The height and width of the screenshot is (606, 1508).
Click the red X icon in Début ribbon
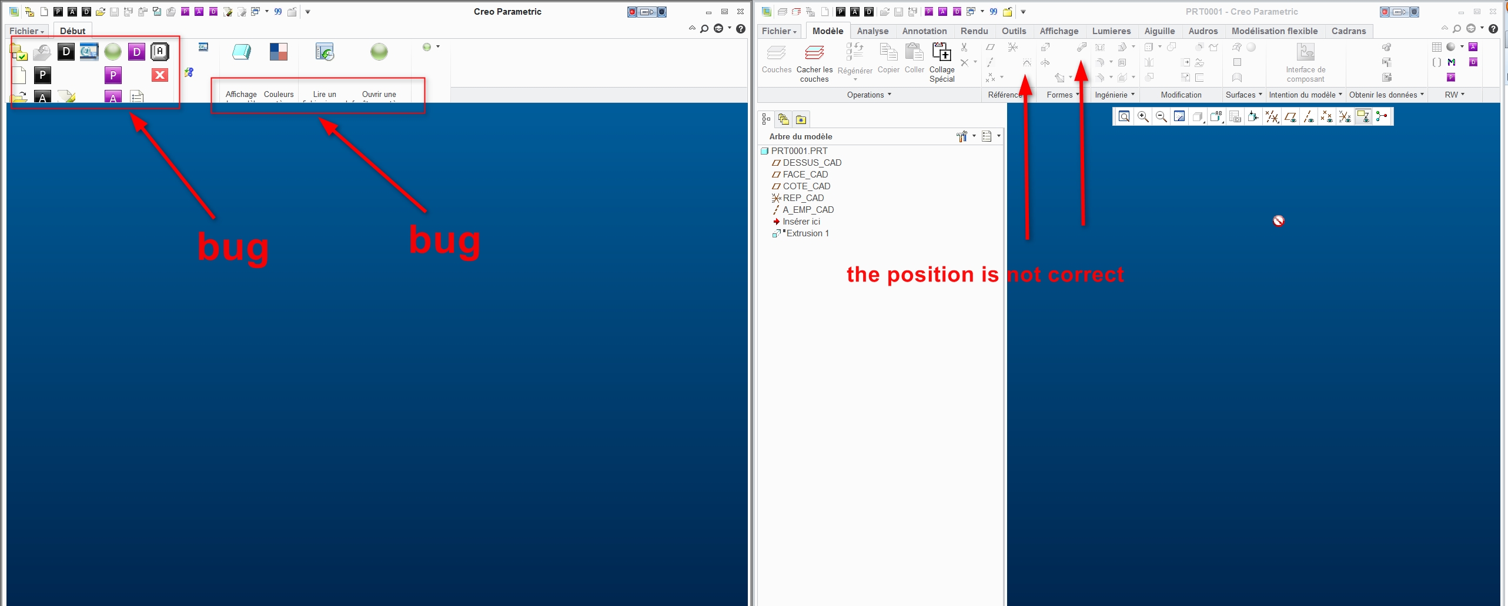(160, 75)
